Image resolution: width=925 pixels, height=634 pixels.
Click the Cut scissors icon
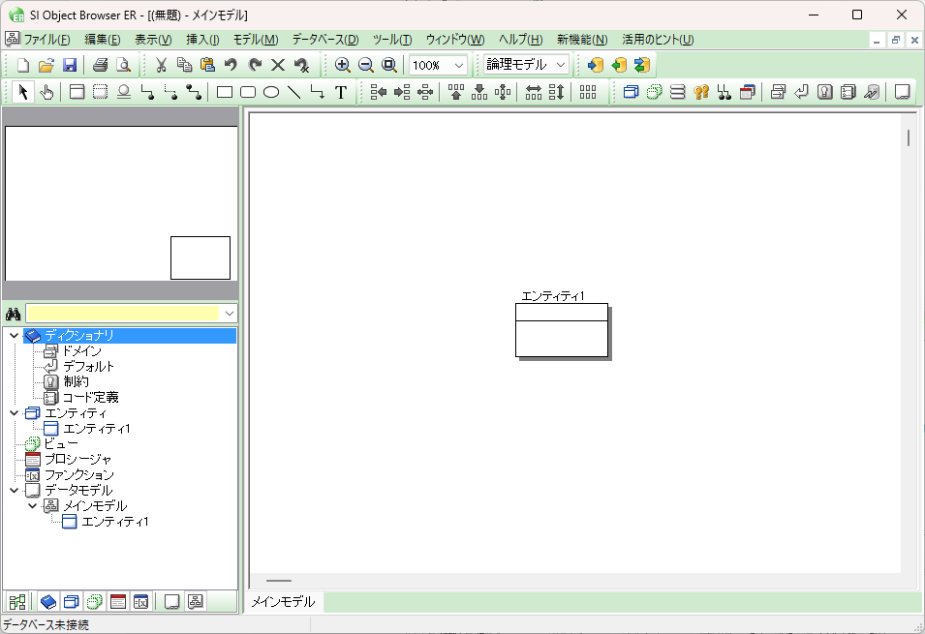coord(161,65)
